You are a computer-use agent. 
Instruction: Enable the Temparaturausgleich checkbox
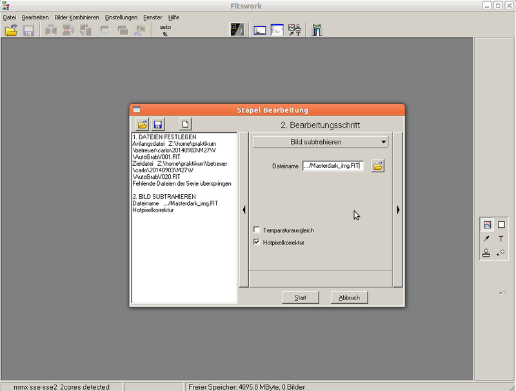pyautogui.click(x=257, y=229)
